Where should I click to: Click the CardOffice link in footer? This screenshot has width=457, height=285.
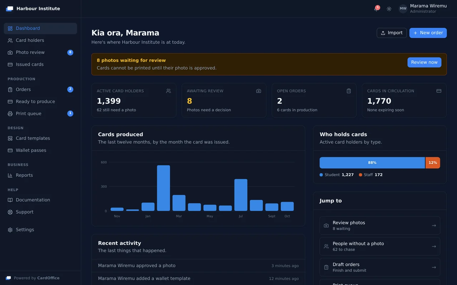(48, 278)
